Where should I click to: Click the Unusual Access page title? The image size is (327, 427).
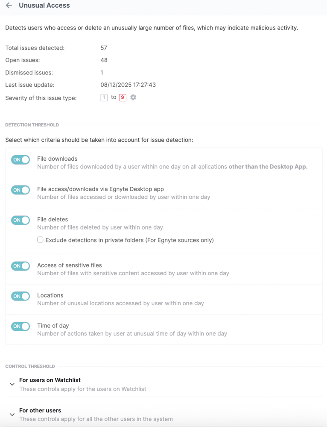coord(44,6)
